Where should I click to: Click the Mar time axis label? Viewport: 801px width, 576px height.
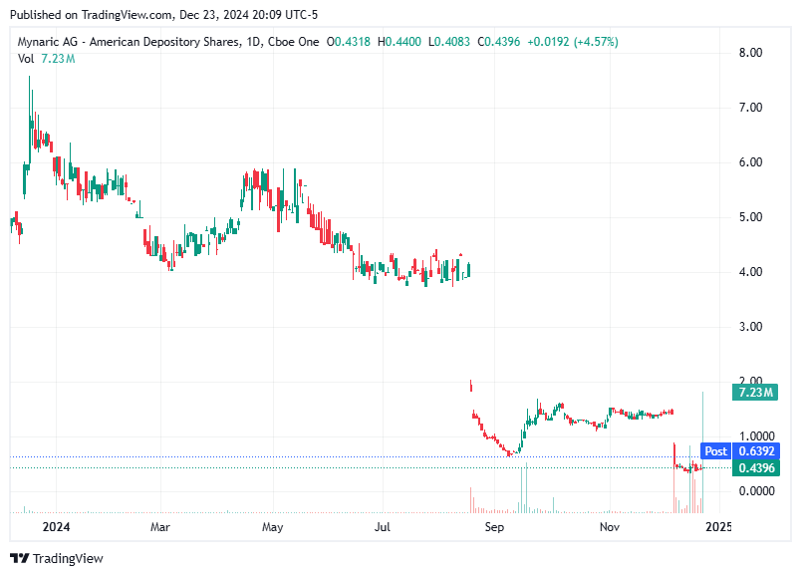click(159, 527)
